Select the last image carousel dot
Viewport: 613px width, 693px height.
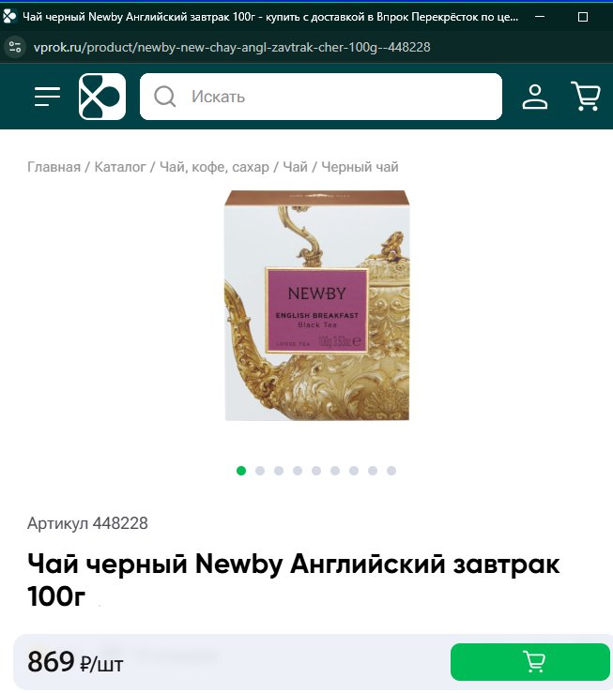[x=391, y=471]
